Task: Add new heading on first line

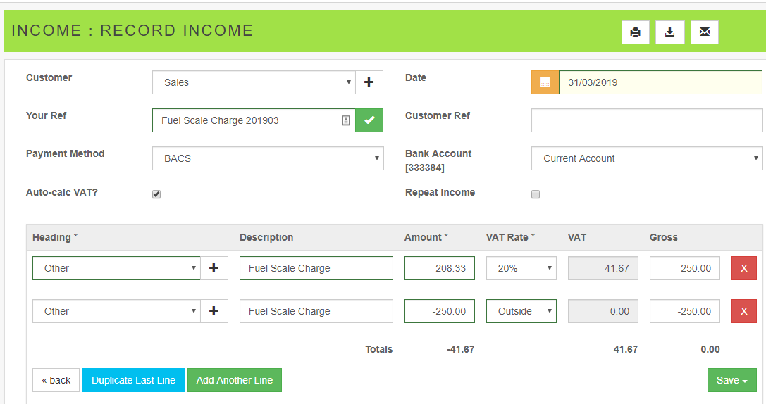Action: click(214, 268)
